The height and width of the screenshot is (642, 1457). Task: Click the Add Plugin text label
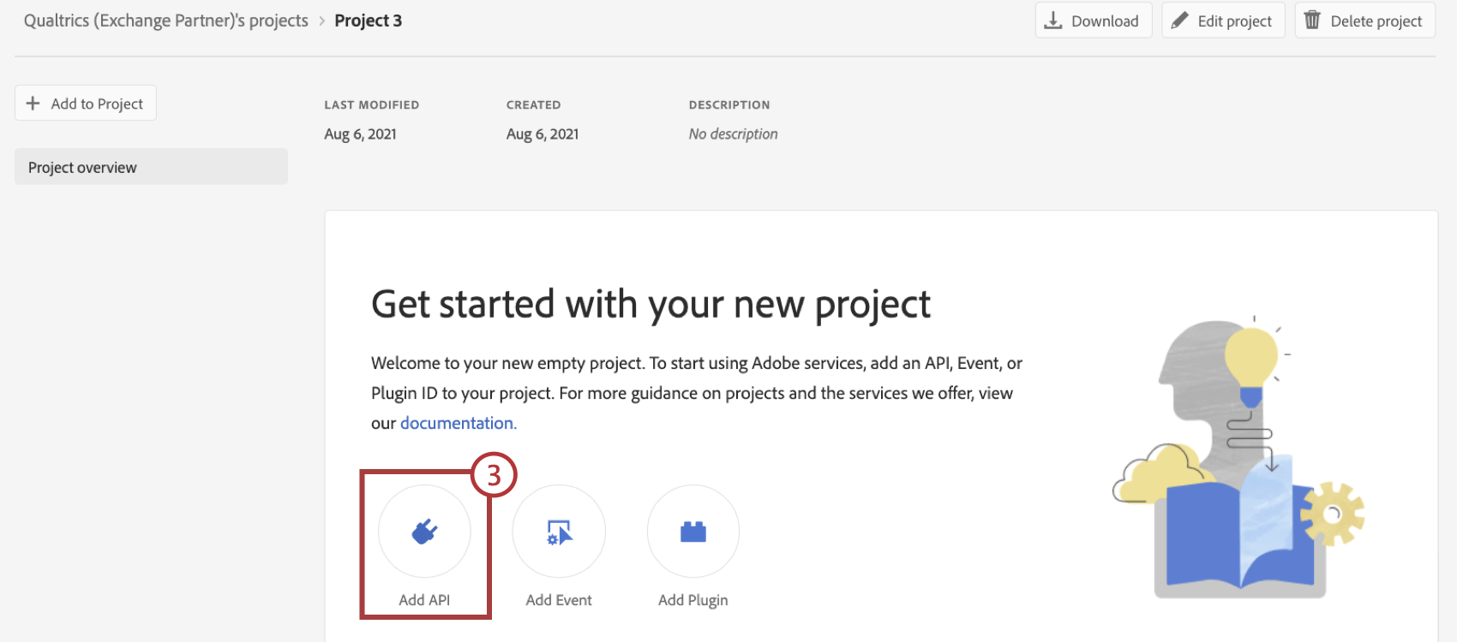coord(693,600)
